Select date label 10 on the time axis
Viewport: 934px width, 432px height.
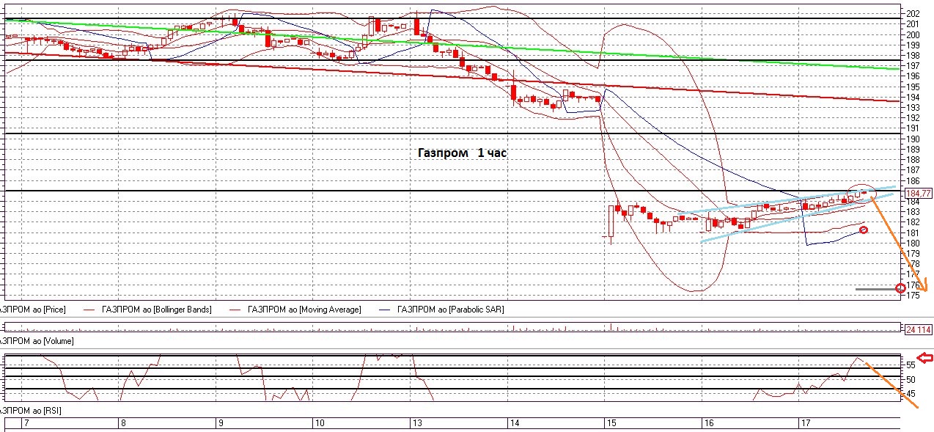tap(319, 424)
